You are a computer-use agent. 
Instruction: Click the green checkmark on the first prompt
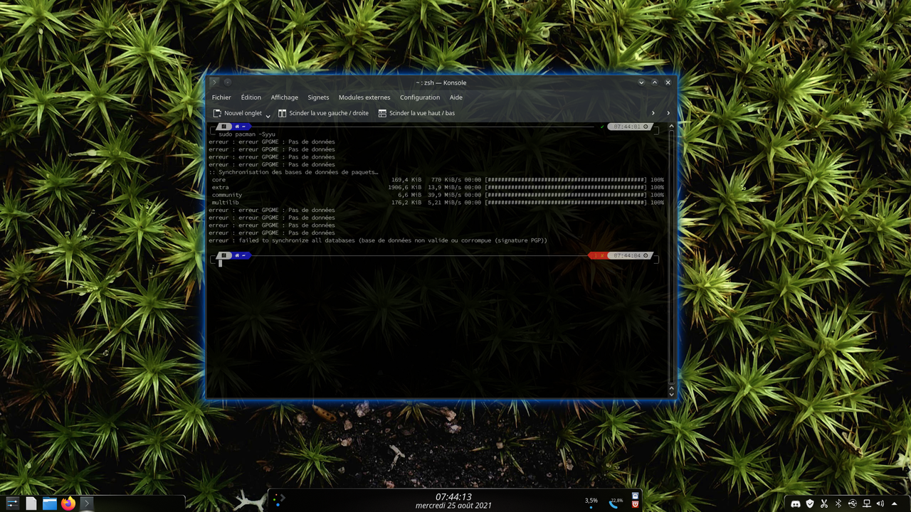(602, 127)
